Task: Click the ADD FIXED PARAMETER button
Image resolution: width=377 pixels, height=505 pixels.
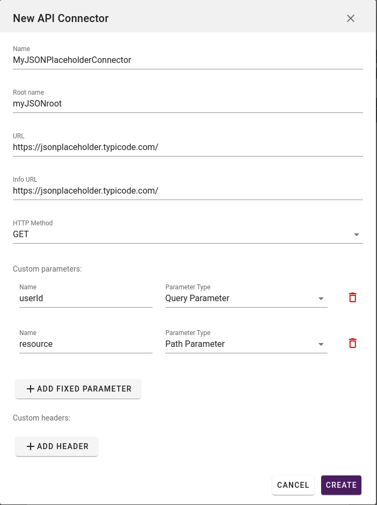Action: coord(78,388)
